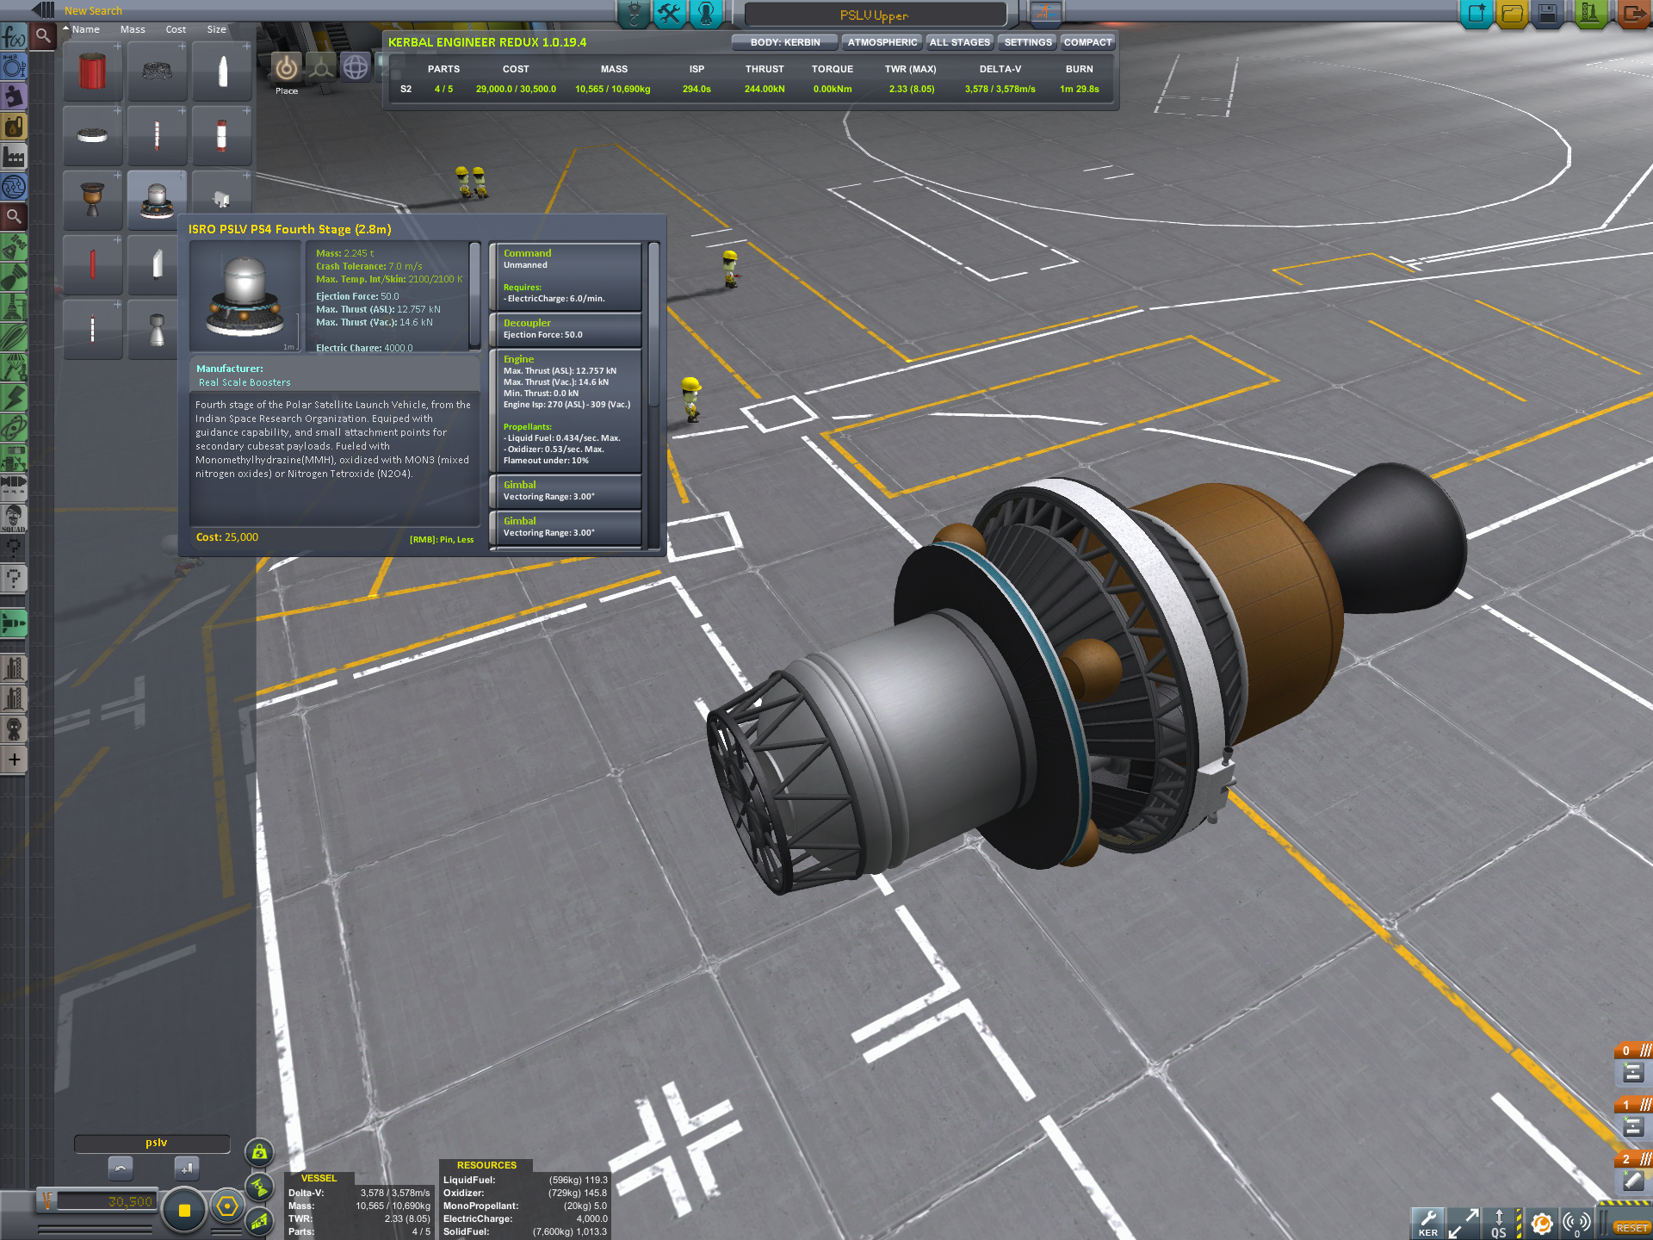Open the function filter (fx) category
Viewport: 1653px width, 1240px height.
pos(14,36)
